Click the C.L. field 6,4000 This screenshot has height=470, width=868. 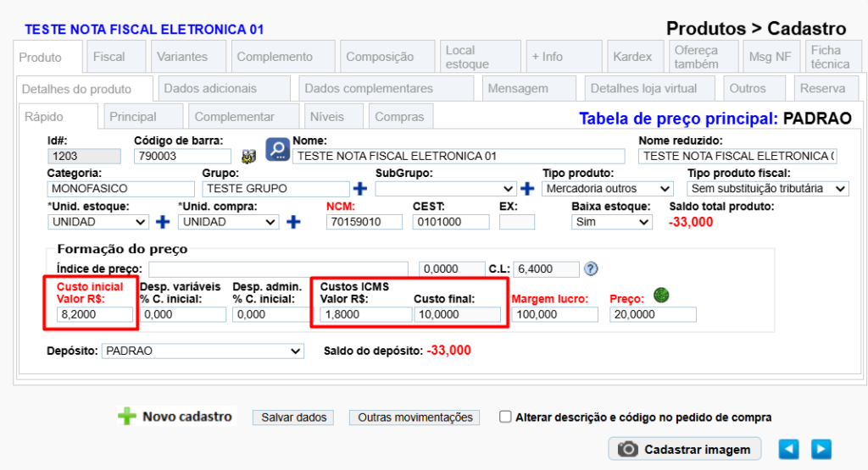pyautogui.click(x=547, y=269)
